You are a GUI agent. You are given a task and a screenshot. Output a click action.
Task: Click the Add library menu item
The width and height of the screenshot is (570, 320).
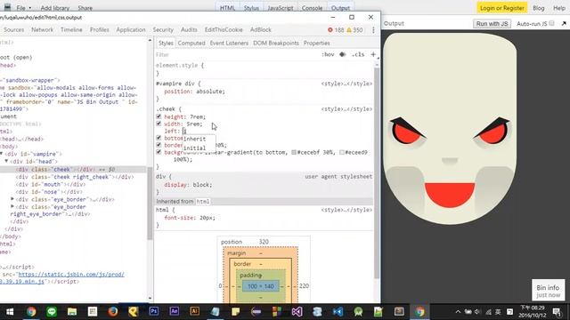(55, 8)
